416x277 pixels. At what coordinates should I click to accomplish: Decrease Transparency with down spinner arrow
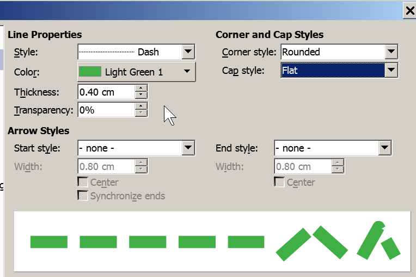(141, 113)
